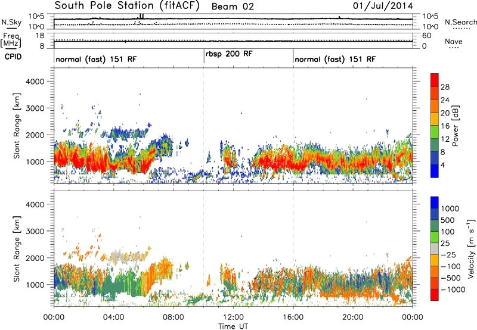The image size is (477, 330).
Task: Click the 'Beam 02' label
Action: 233,7
